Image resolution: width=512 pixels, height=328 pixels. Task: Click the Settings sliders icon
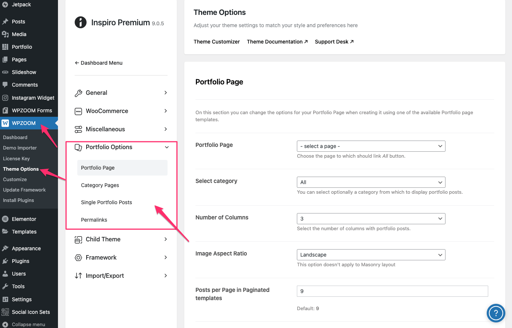5,299
